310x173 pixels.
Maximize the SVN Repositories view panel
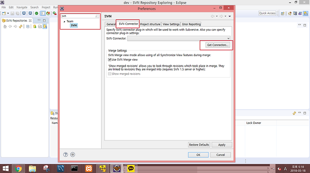tap(44, 20)
